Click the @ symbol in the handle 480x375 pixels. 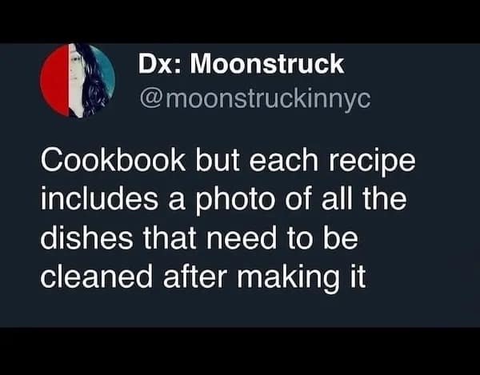(152, 100)
